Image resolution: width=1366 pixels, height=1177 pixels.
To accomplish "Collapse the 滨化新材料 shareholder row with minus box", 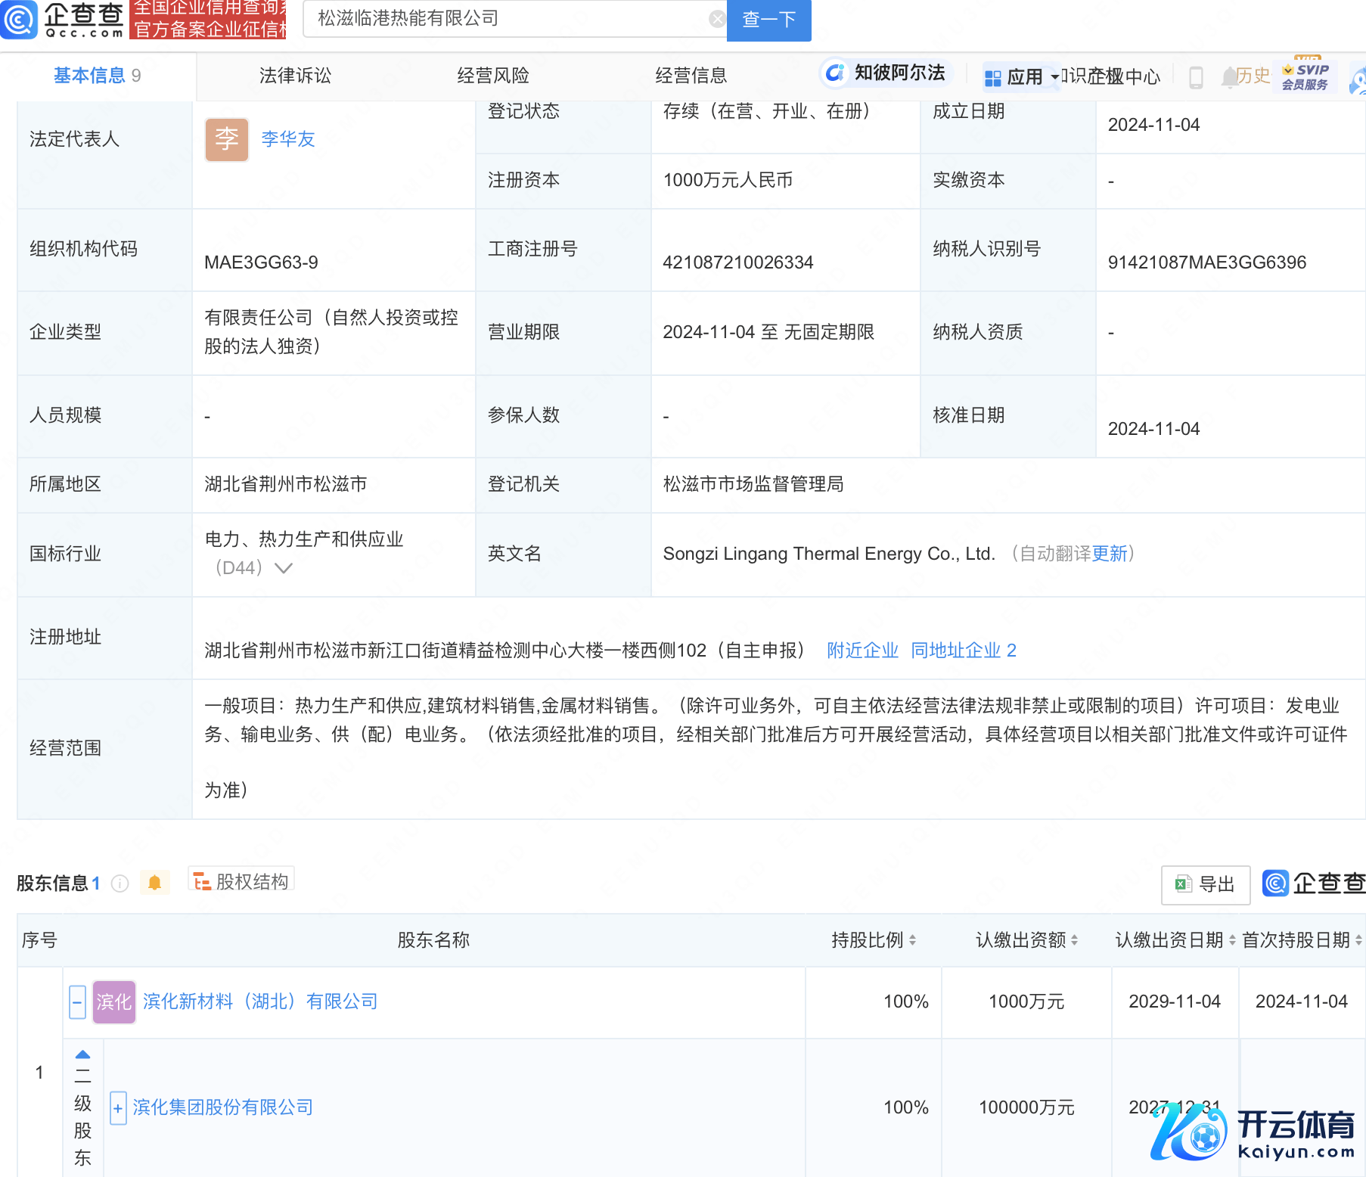I will 77,1002.
